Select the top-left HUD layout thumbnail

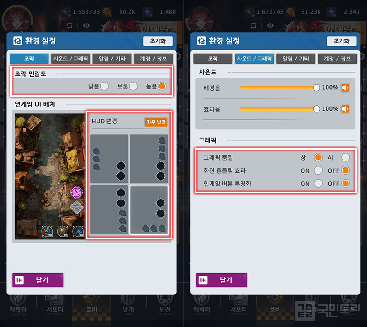point(109,159)
